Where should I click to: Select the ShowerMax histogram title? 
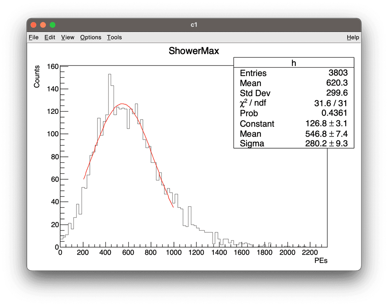pyautogui.click(x=194, y=51)
